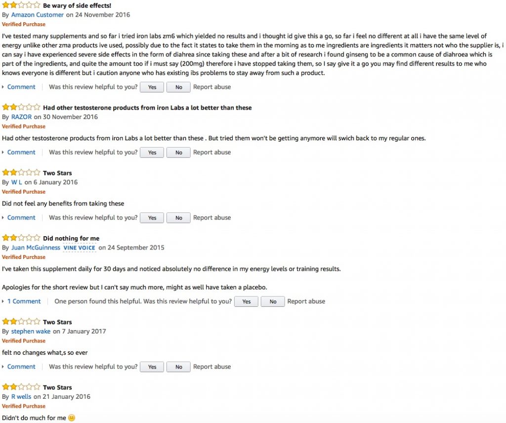Click the star rating on RAZOR's review title
Viewport: 506px width, 423px height.
[20, 107]
